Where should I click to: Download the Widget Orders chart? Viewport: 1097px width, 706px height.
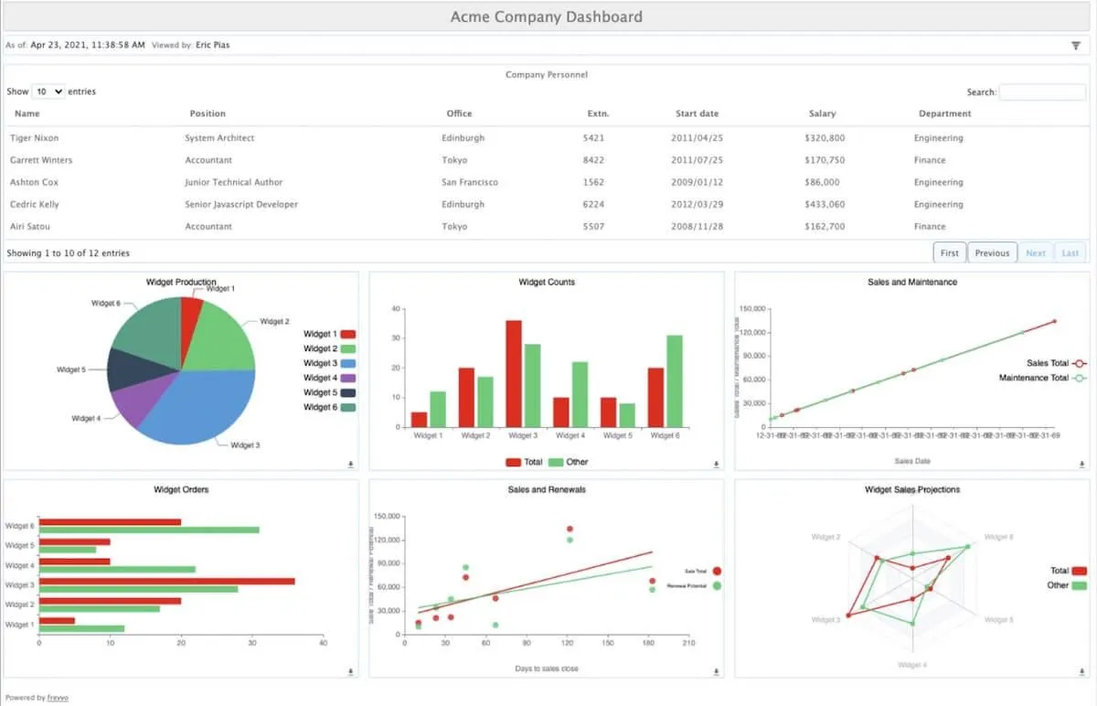(x=351, y=672)
